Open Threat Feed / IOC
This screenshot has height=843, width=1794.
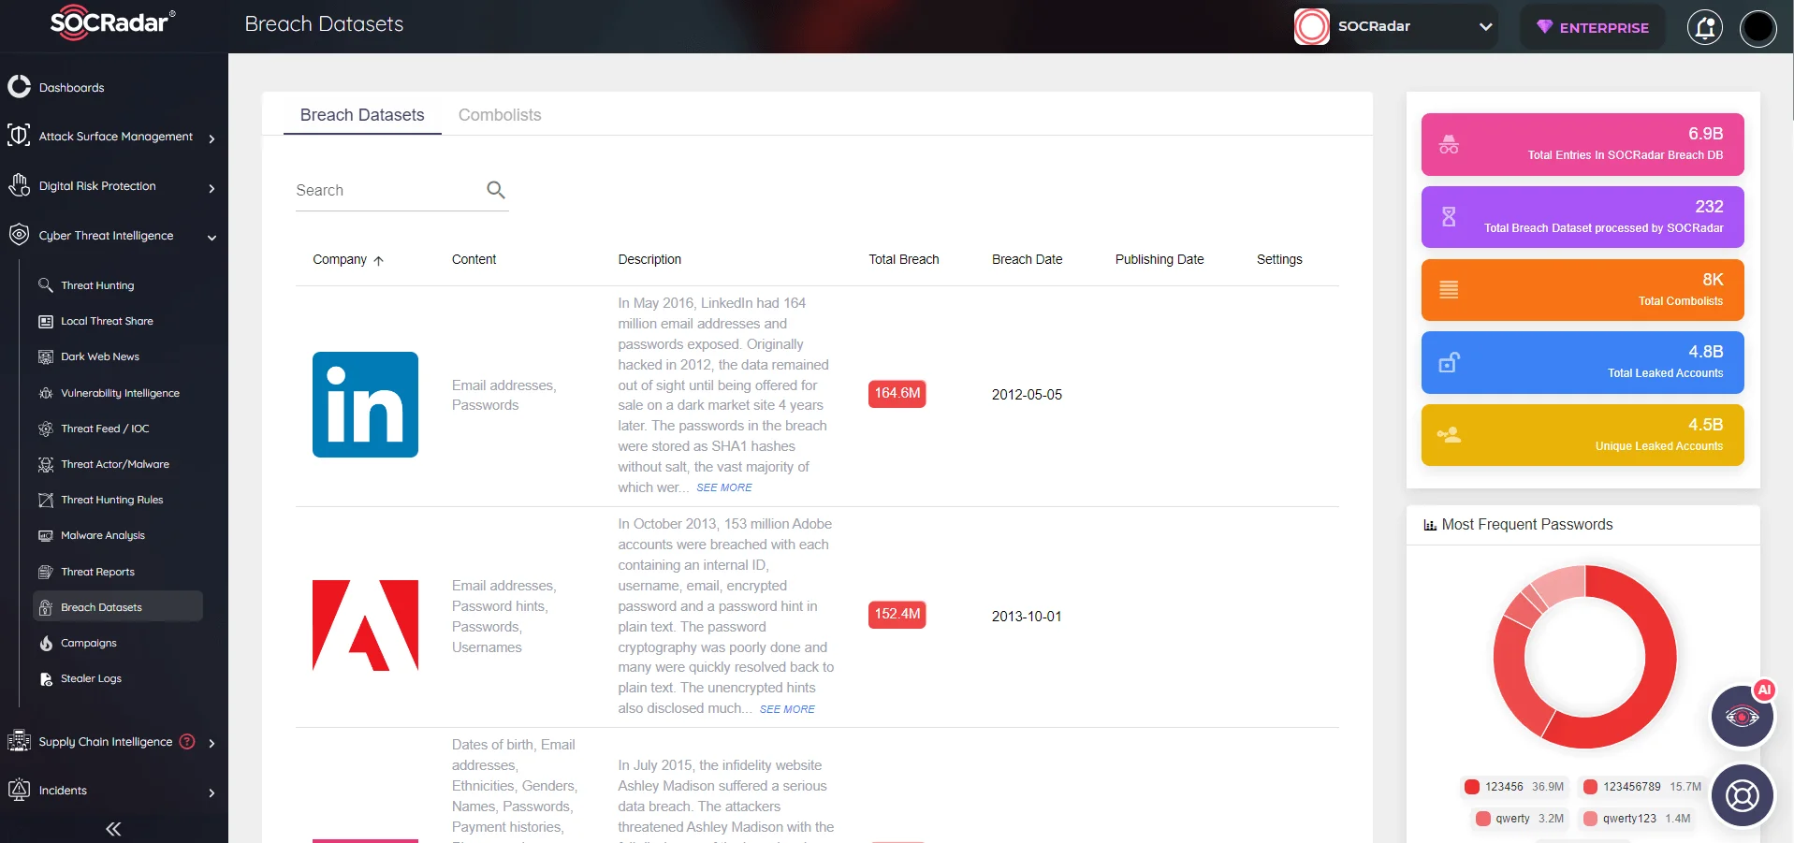point(105,429)
